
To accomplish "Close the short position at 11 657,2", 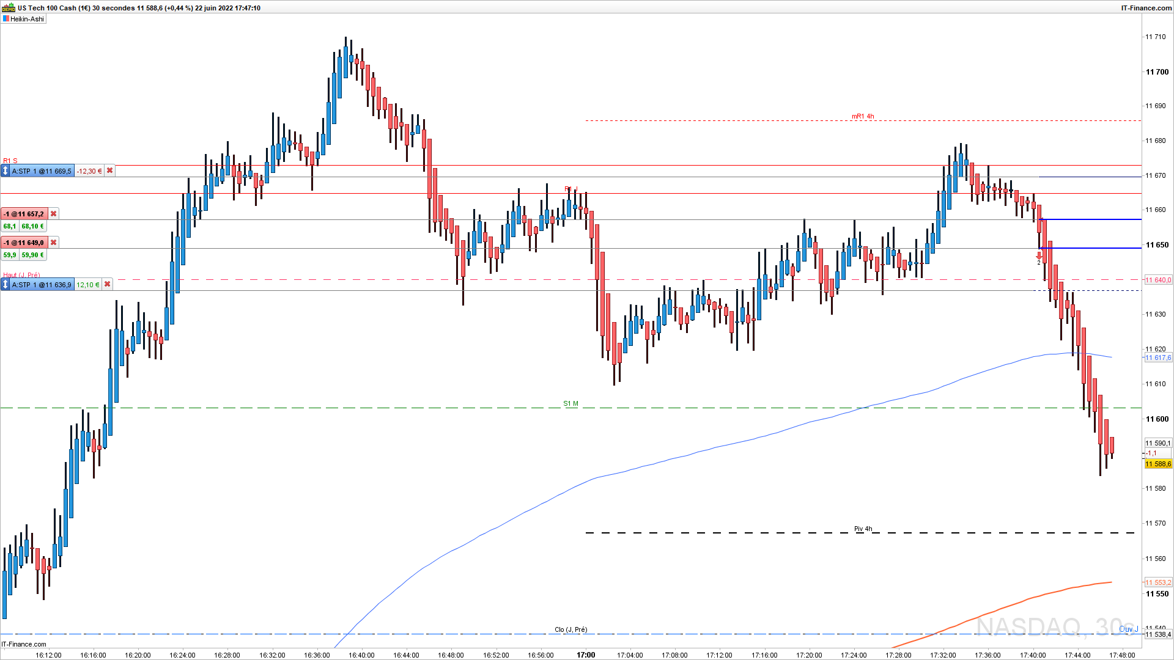I will click(x=54, y=214).
